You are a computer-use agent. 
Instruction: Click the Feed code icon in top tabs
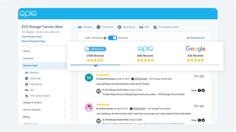click(x=99, y=27)
